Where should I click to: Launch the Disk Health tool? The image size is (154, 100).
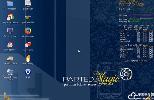[28, 5]
